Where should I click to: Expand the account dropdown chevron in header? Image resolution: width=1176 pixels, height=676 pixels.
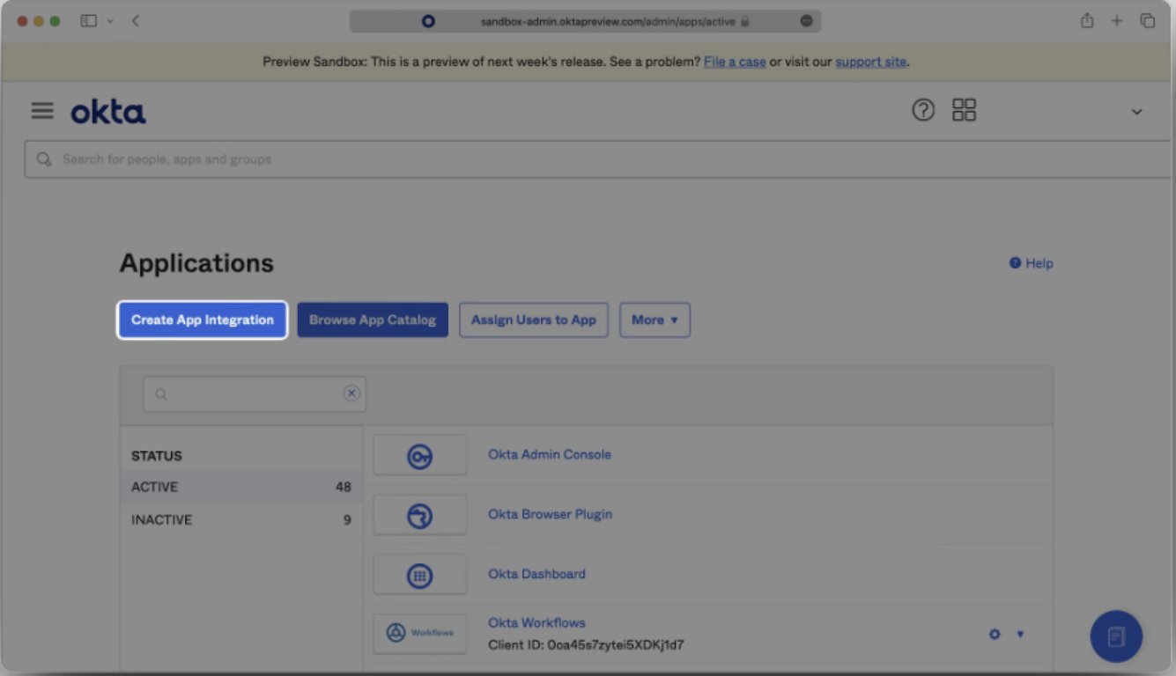coord(1137,112)
